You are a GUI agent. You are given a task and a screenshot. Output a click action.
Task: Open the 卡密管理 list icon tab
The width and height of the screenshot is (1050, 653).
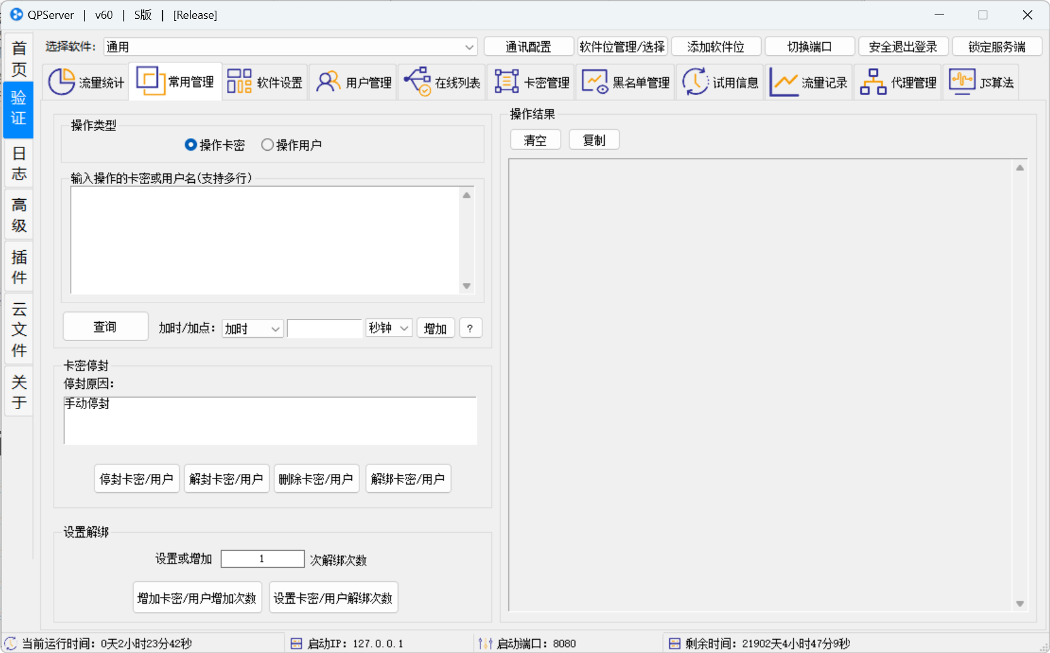point(532,83)
